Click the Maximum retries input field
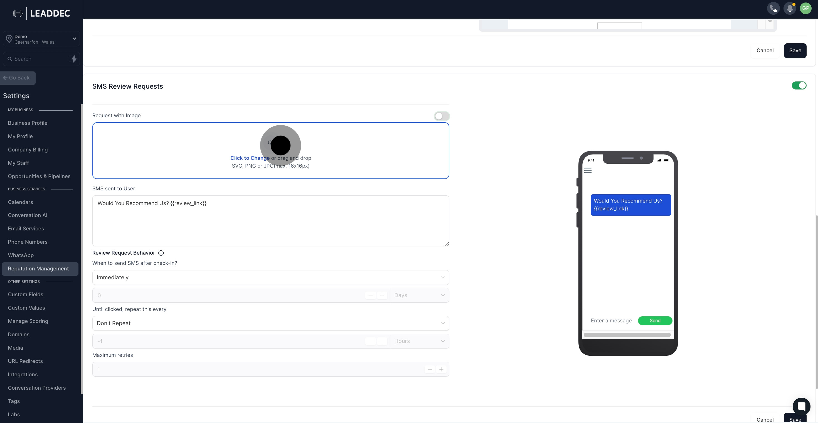This screenshot has height=423, width=818. tap(270, 369)
